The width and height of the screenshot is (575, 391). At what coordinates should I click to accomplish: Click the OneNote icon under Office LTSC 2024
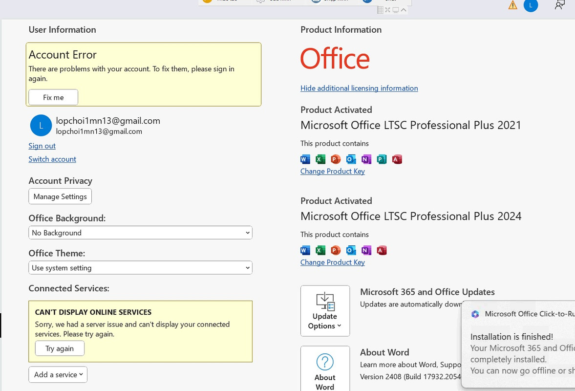pyautogui.click(x=366, y=250)
